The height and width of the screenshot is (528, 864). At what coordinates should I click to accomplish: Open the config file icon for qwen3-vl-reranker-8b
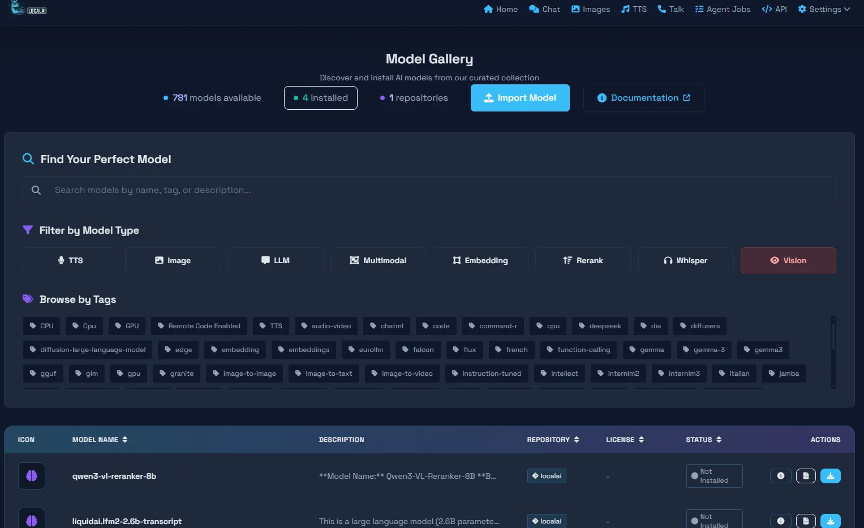click(x=806, y=476)
